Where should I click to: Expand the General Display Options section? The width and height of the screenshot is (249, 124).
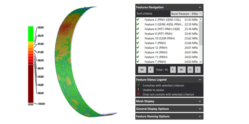(x=169, y=109)
